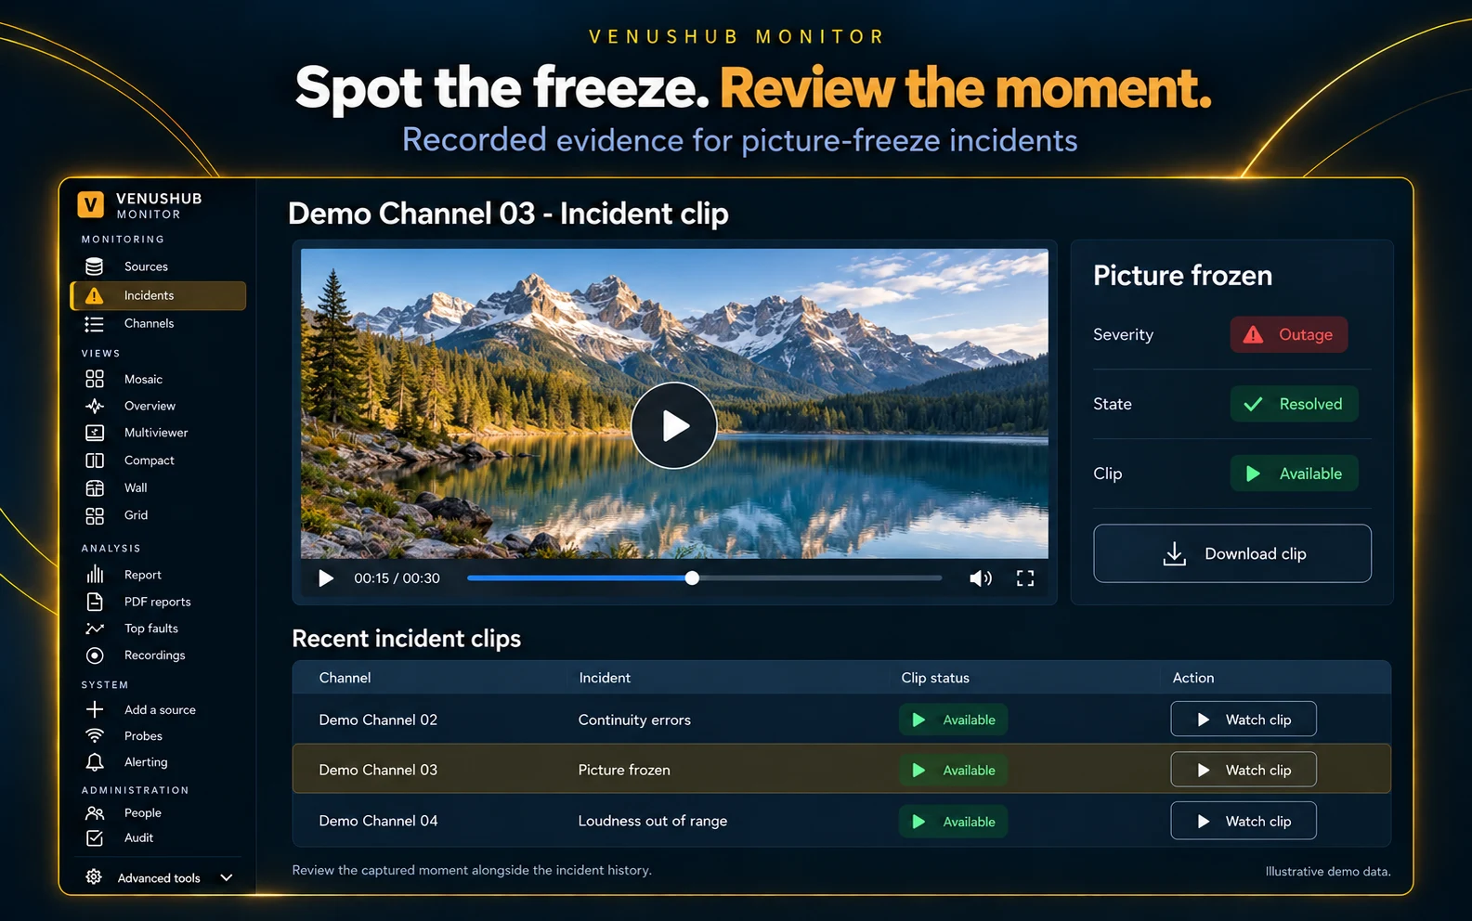Open the Multiviewer view
Image resolution: width=1472 pixels, height=921 pixels.
155,433
